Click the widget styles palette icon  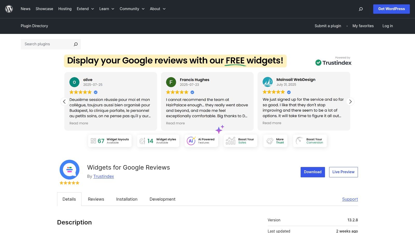(x=142, y=141)
